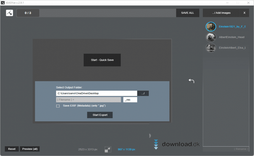Click the resize scale icon between dimensions

tap(108, 149)
